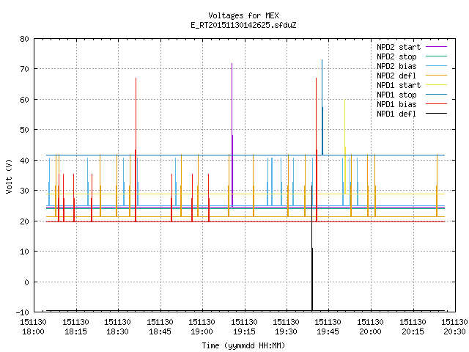Screen dimensions: 469x352
Task: Click the 'NPD2 start' legend label
Action: point(399,47)
